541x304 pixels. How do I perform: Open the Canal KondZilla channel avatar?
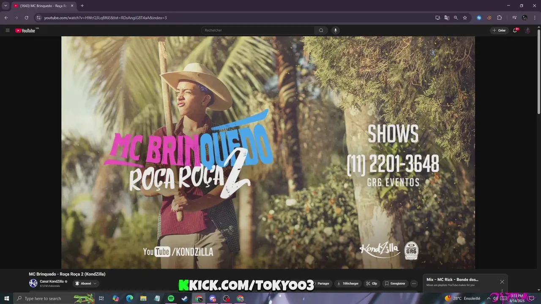(x=33, y=283)
